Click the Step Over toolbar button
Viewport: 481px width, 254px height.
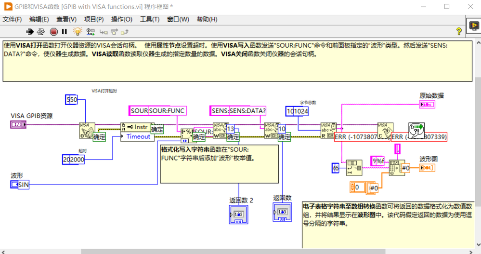[x=114, y=32]
